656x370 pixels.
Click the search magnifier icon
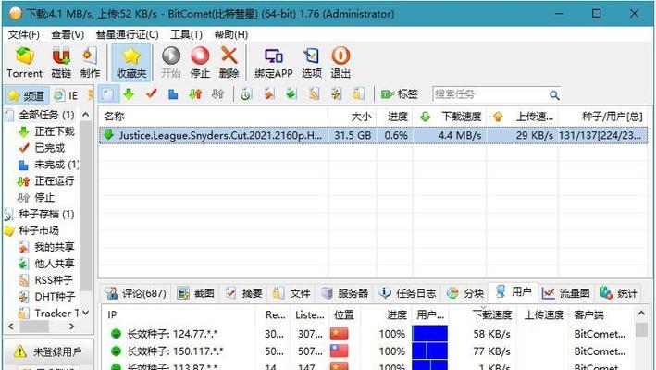coord(554,95)
